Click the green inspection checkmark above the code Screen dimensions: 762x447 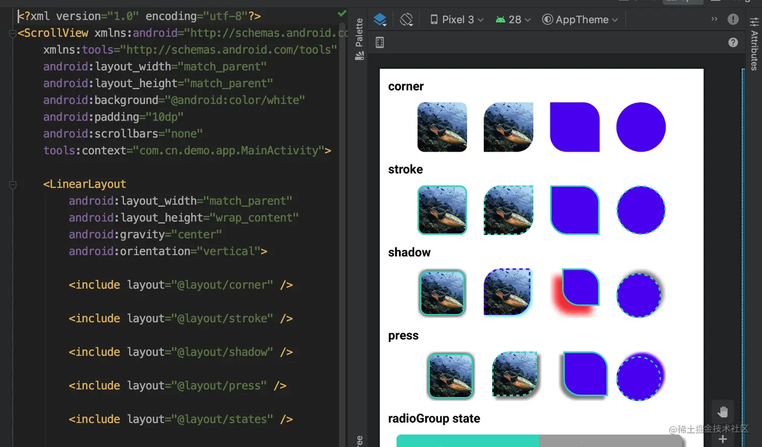(x=342, y=14)
